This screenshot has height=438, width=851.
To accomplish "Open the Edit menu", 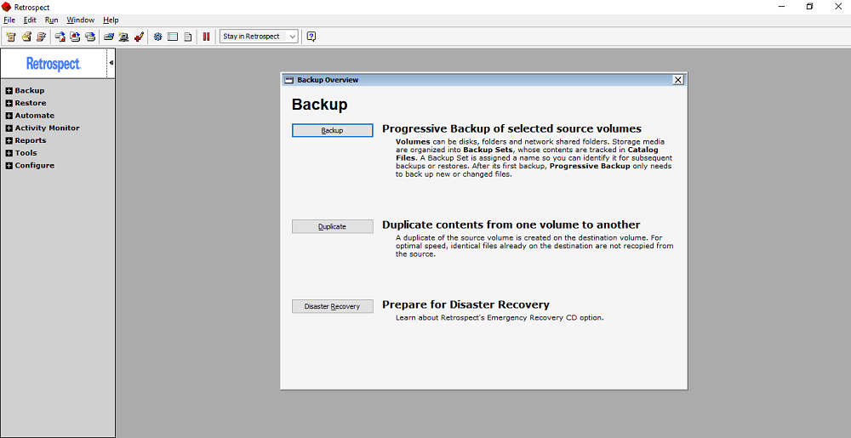I will pyautogui.click(x=30, y=20).
